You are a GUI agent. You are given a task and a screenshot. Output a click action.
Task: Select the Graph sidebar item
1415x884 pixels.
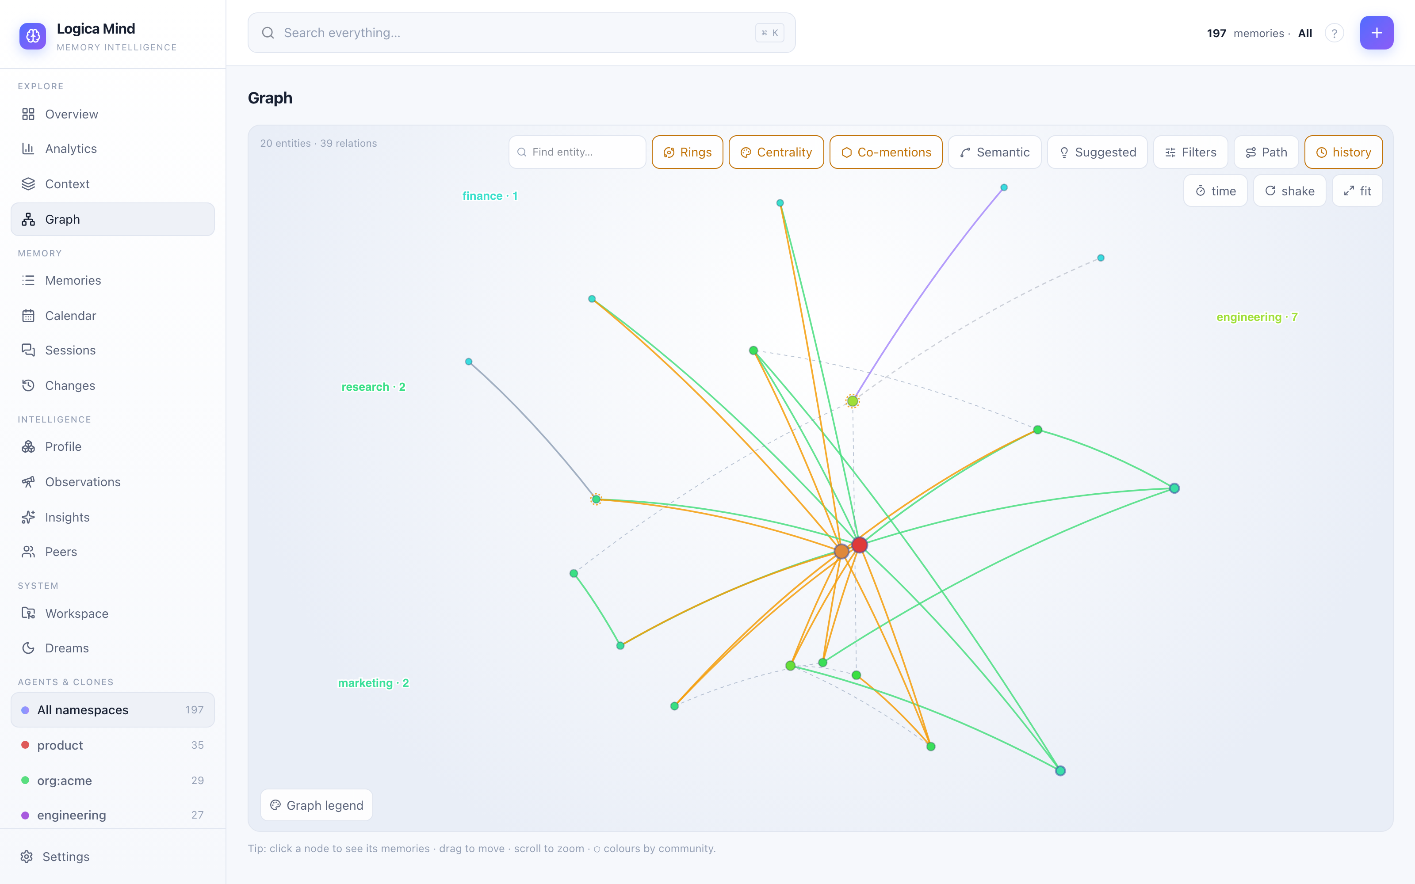tap(113, 219)
